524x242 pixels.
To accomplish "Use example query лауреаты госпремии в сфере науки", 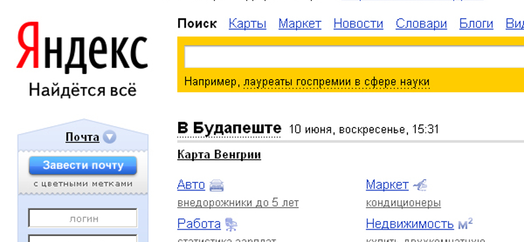I will [337, 82].
